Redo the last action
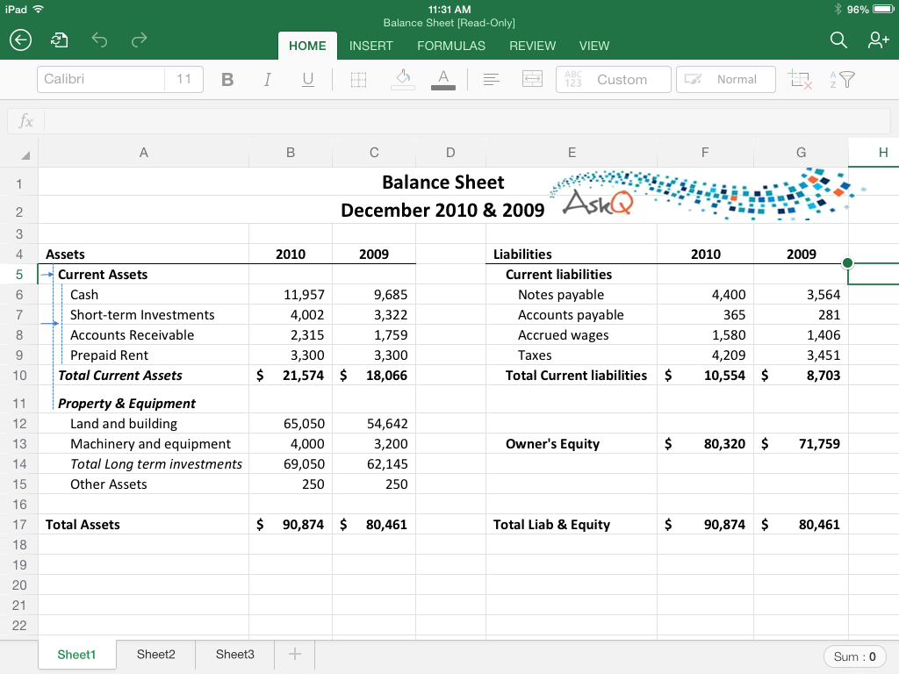Screen dimensions: 899x674 tap(139, 40)
